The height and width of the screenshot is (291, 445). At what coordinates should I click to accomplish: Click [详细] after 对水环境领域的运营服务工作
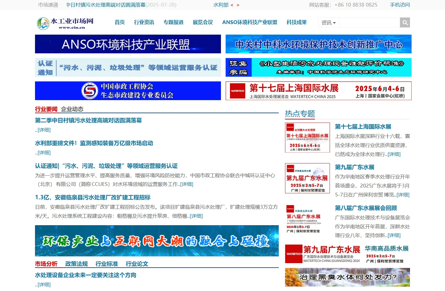(x=187, y=184)
